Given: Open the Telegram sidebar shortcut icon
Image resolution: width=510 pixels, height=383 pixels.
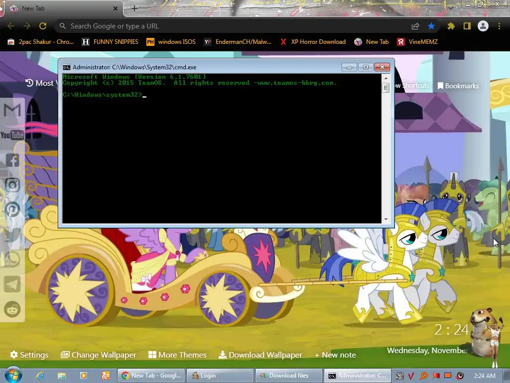Looking at the screenshot, I should (12, 284).
